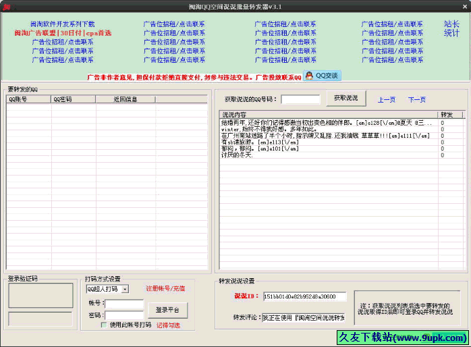Enable the 使用此账号打码 checkbox
Image resolution: width=471 pixels, height=347 pixels.
pyautogui.click(x=104, y=325)
